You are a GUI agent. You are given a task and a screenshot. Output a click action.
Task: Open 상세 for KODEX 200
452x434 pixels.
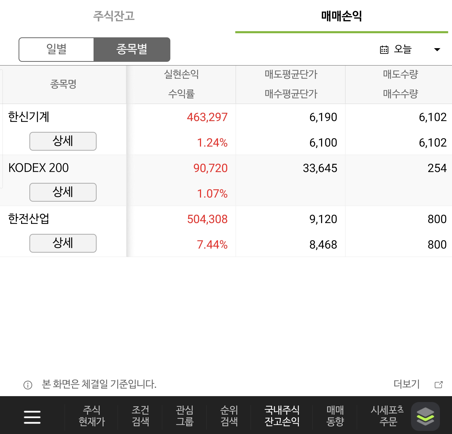63,192
